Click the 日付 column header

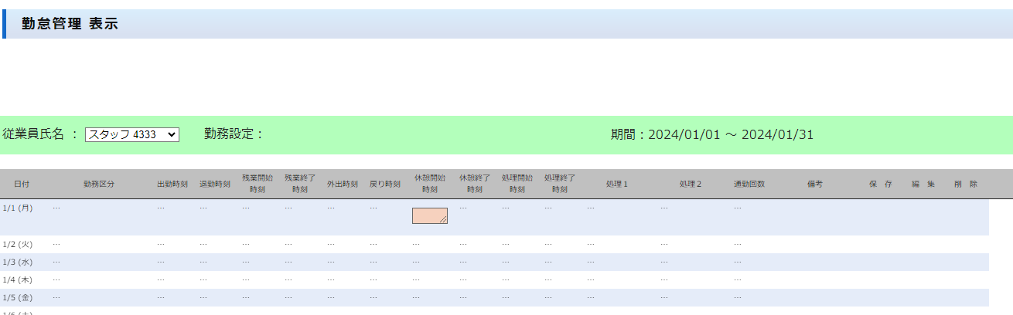point(22,185)
